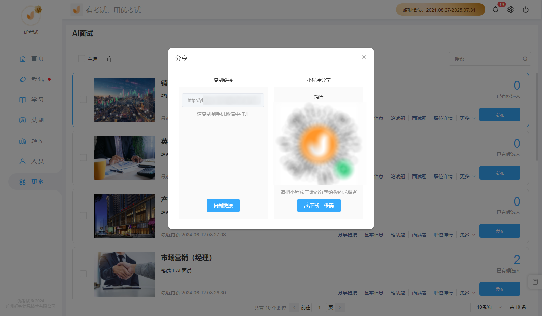
Task: Open 职位详情 on 市场营销（经理） card
Action: 443,293
